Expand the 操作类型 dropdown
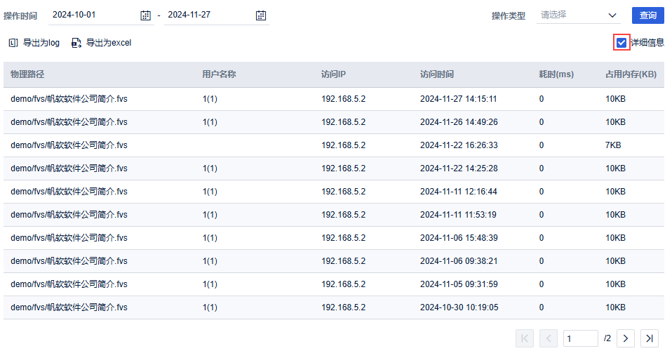The image size is (672, 351). (579, 15)
